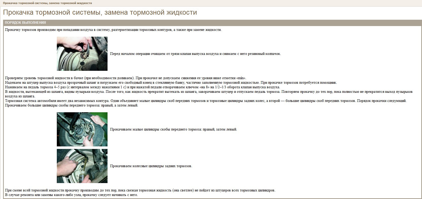Click the line starting 'Тормозная система автомобиля имеет'

point(205,101)
